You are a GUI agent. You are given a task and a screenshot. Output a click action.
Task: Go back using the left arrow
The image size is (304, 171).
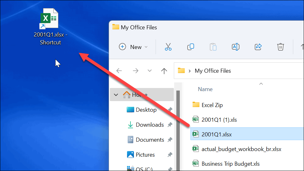click(119, 71)
